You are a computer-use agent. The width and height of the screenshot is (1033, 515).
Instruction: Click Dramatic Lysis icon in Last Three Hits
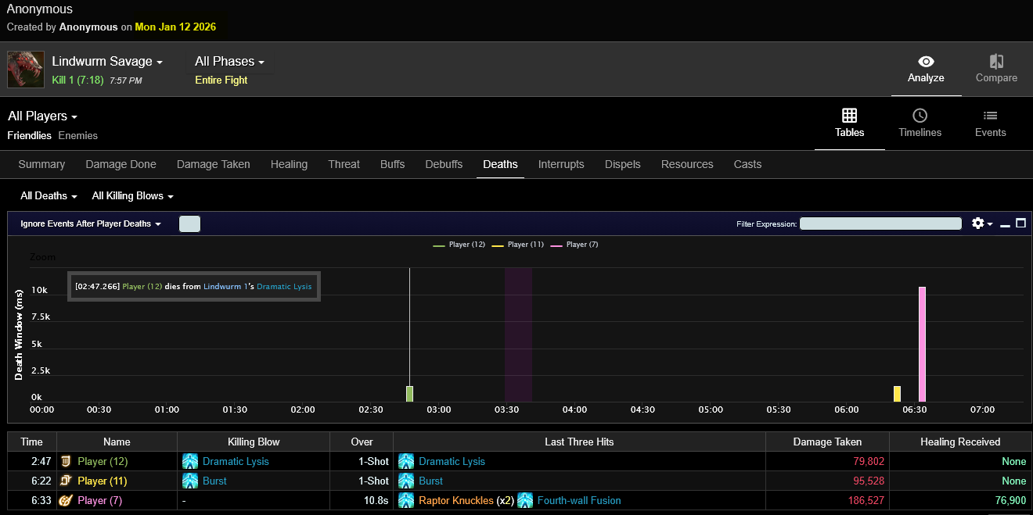pos(406,461)
